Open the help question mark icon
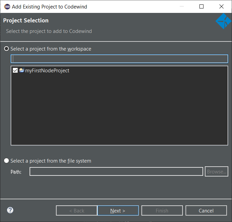232x222 pixels. coord(10,210)
